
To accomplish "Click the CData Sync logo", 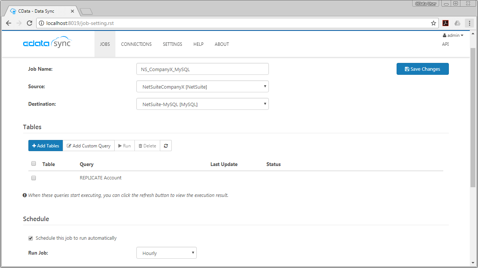I will pos(47,42).
